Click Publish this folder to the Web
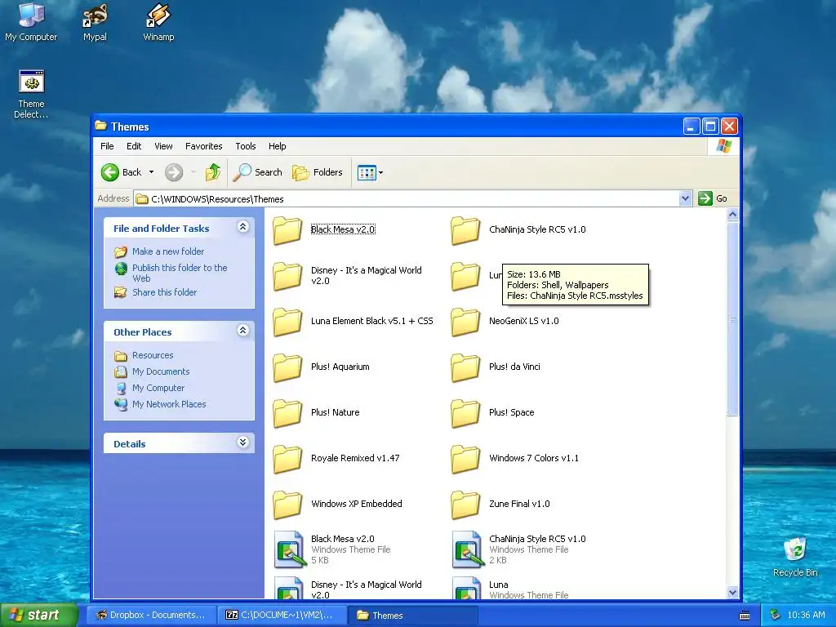 180,273
